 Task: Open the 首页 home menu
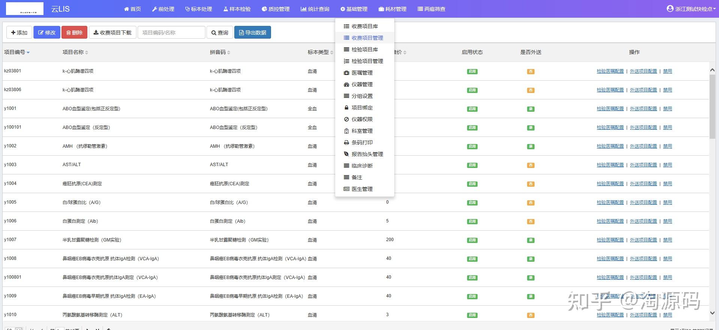click(x=132, y=9)
